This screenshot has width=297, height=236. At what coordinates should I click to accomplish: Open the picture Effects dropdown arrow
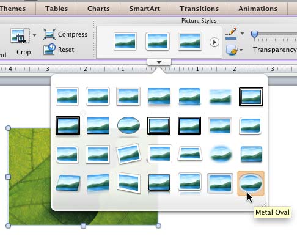point(241,50)
